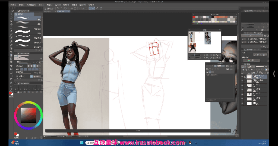Open the QQ penguin icon on taskbar
The image size is (278, 146).
click(x=190, y=143)
